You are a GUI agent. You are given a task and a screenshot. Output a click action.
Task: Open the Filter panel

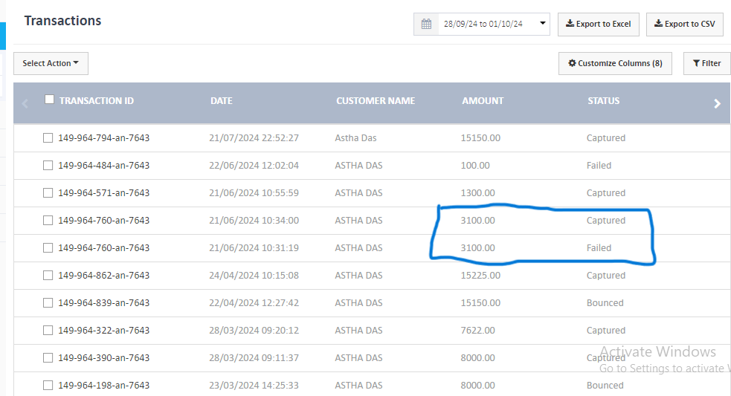click(706, 63)
